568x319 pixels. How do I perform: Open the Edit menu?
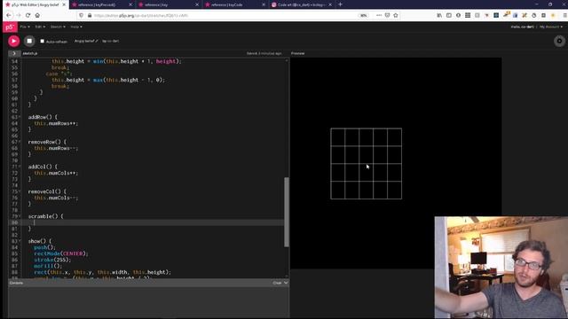click(40, 27)
